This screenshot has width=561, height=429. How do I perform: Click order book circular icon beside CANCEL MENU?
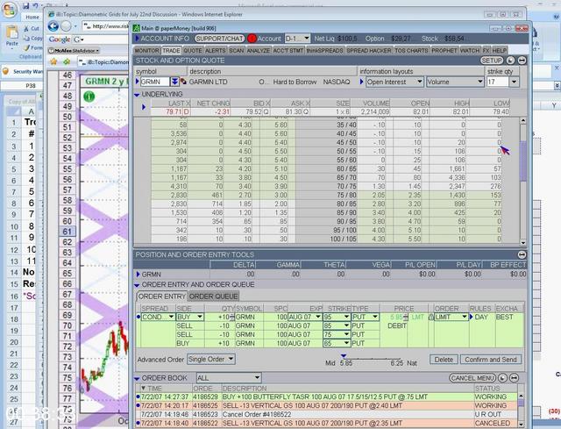point(502,378)
